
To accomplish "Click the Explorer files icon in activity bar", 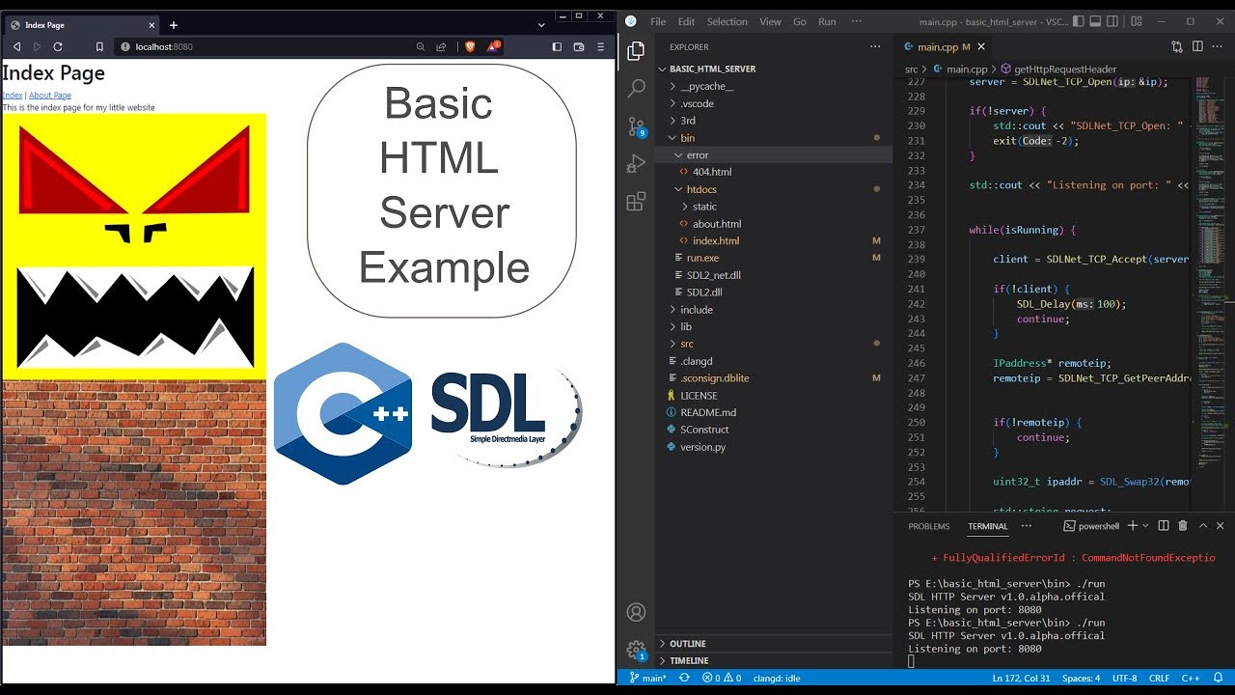I will pyautogui.click(x=636, y=51).
